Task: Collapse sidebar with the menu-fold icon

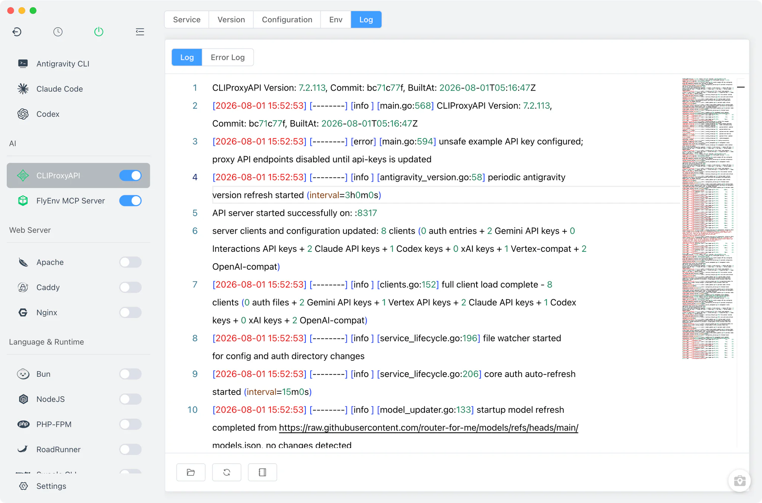Action: pyautogui.click(x=140, y=32)
